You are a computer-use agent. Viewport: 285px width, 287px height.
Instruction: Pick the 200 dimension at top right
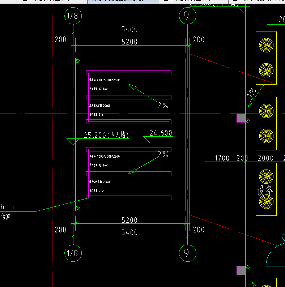[199, 39]
